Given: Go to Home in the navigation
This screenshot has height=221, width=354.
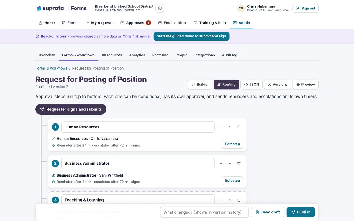Looking at the screenshot, I should click(x=47, y=23).
